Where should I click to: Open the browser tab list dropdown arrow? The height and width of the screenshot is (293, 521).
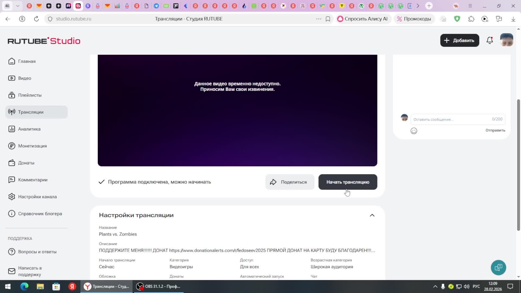(x=18, y=6)
